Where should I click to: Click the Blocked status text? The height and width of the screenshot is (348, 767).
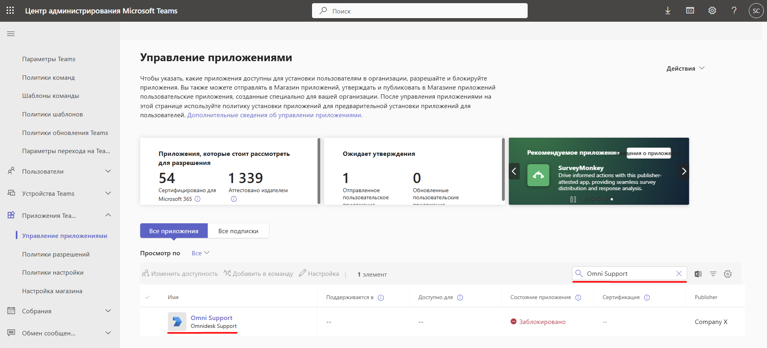542,322
